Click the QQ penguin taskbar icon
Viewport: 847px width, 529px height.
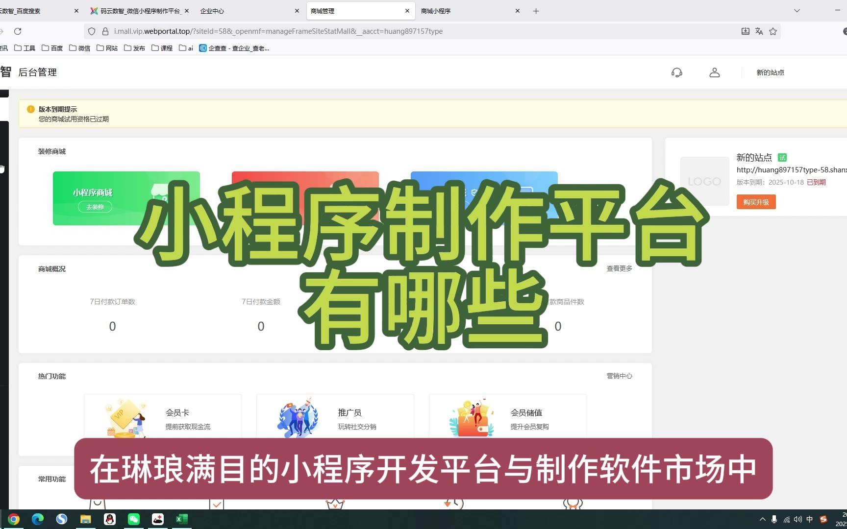110,519
